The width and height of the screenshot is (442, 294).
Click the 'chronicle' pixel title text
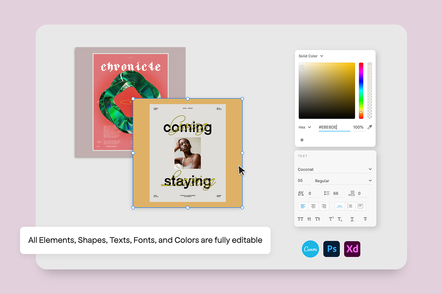[x=131, y=67]
